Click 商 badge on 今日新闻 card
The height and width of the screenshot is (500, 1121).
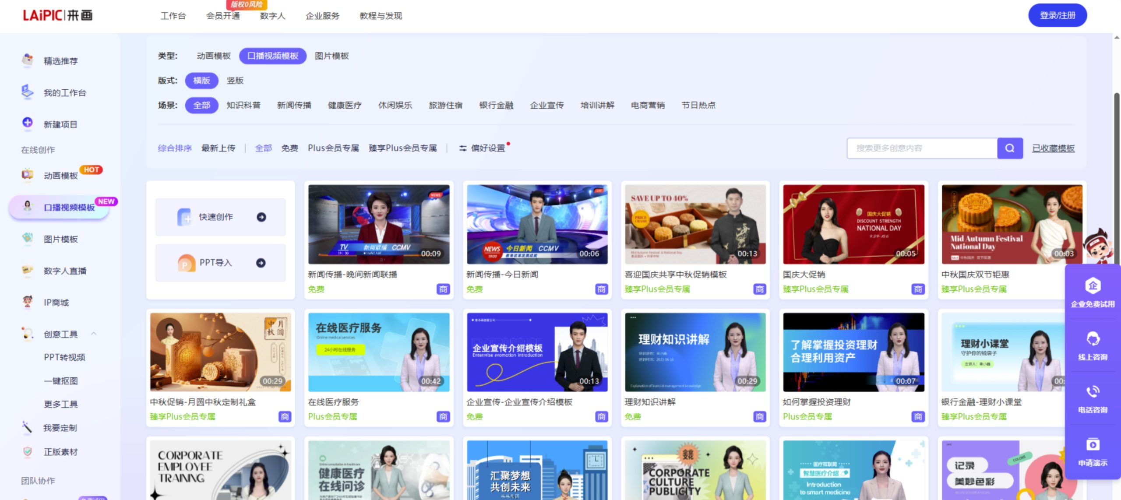point(602,289)
